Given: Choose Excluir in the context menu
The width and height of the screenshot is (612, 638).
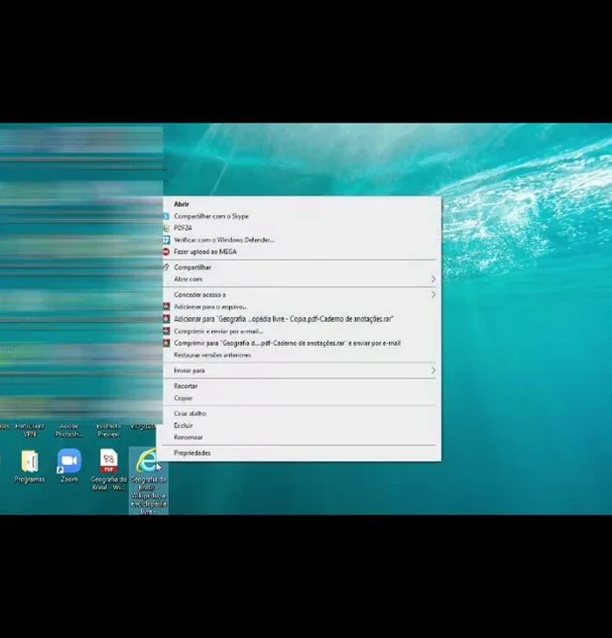Looking at the screenshot, I should coord(183,426).
